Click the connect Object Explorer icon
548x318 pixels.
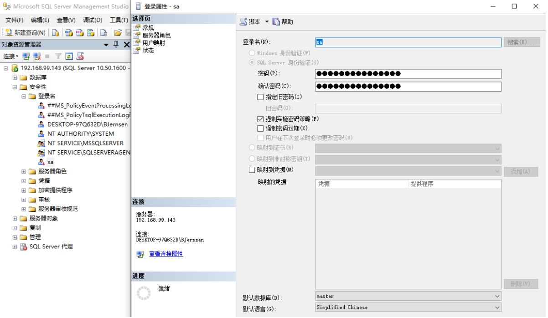26,56
